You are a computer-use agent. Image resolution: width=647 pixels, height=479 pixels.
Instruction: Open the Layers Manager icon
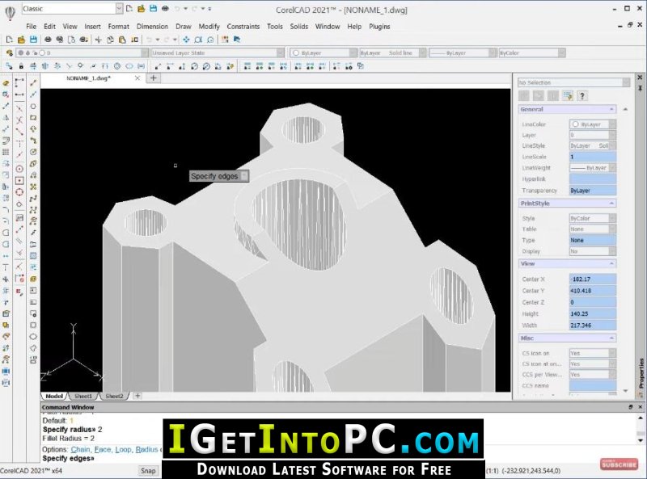coord(9,53)
